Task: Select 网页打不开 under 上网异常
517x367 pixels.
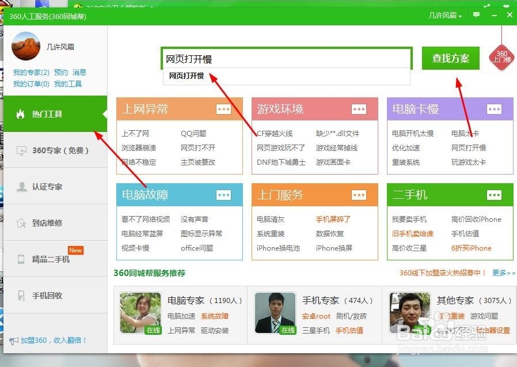Action: coord(198,148)
